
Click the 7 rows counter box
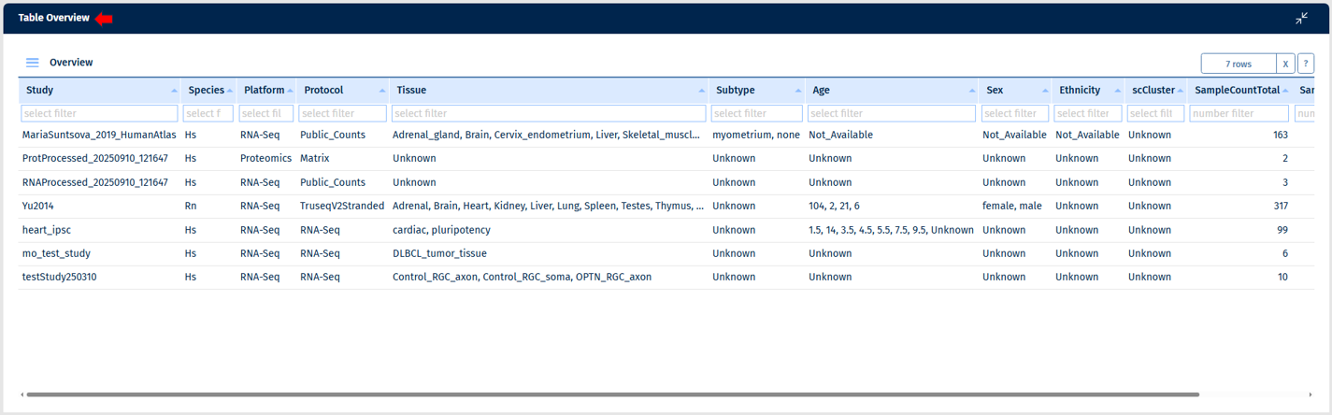(x=1238, y=64)
